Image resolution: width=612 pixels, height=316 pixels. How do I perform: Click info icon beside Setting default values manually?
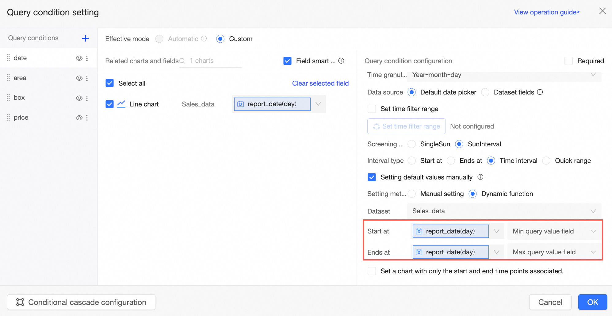tap(480, 177)
